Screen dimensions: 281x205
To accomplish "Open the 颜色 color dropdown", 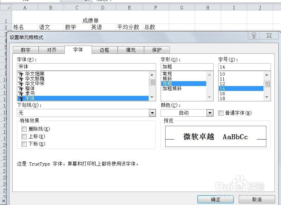I will 210,113.
